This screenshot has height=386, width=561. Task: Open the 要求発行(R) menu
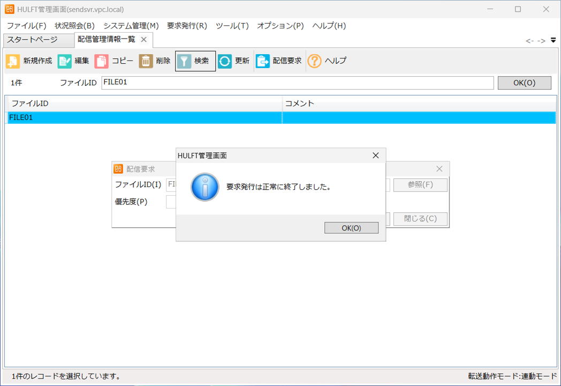pyautogui.click(x=187, y=26)
